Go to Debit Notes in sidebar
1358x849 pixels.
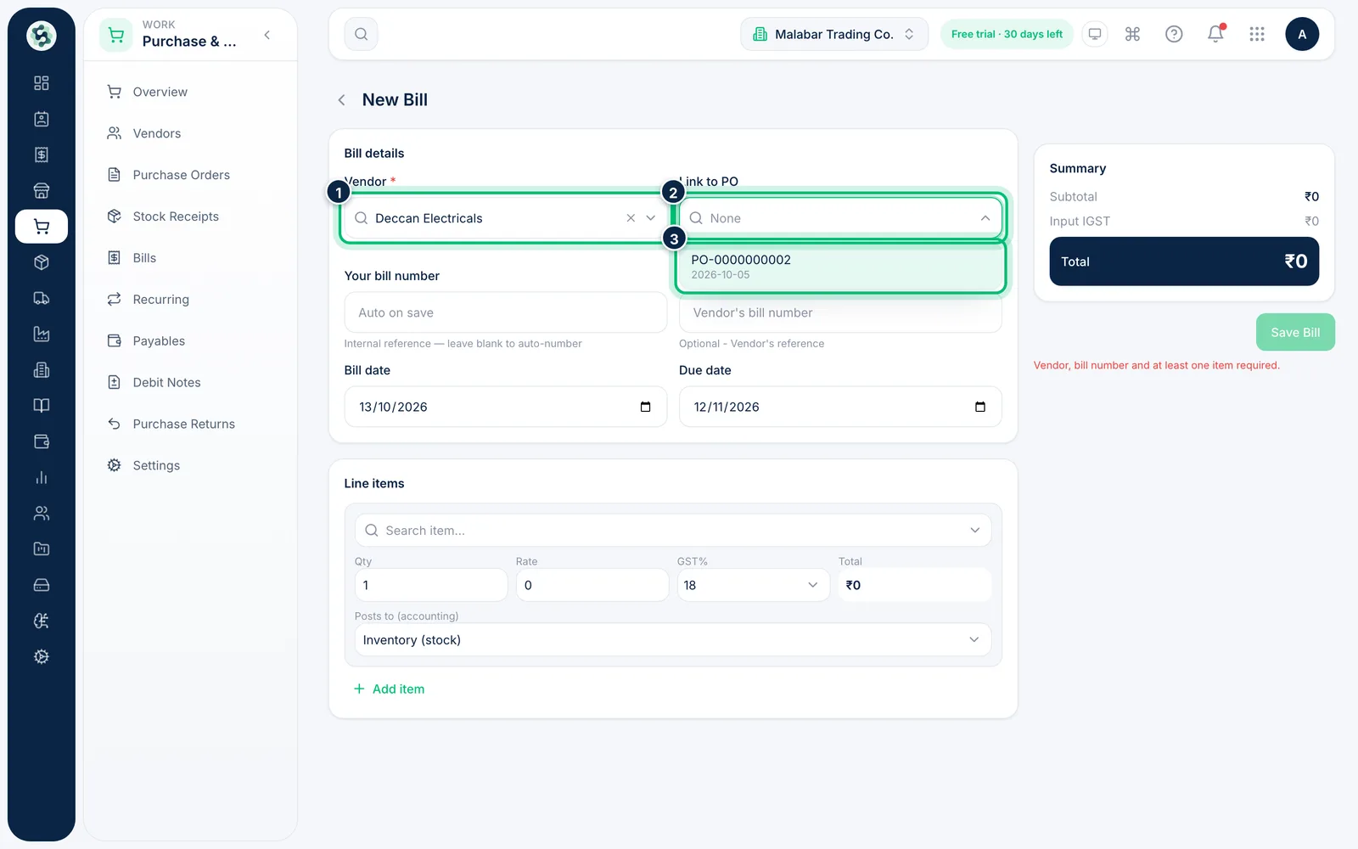(x=166, y=383)
